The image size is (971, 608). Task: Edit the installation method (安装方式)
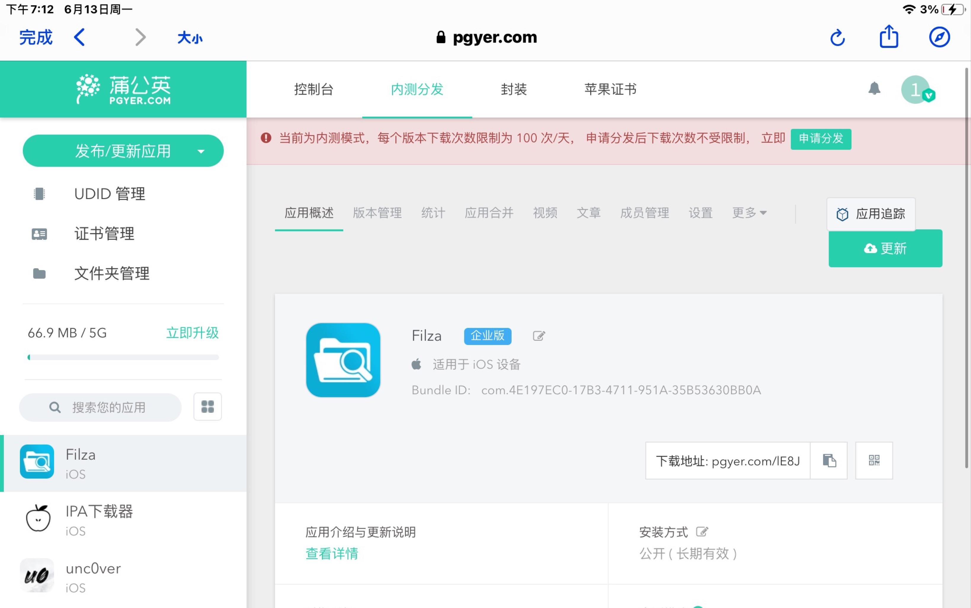pos(702,532)
